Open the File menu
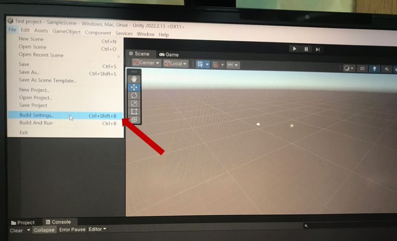 tap(12, 30)
